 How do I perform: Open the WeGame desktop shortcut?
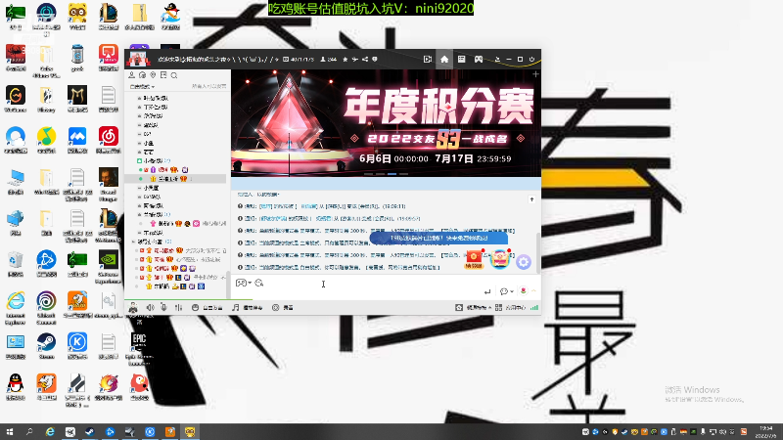(x=15, y=99)
